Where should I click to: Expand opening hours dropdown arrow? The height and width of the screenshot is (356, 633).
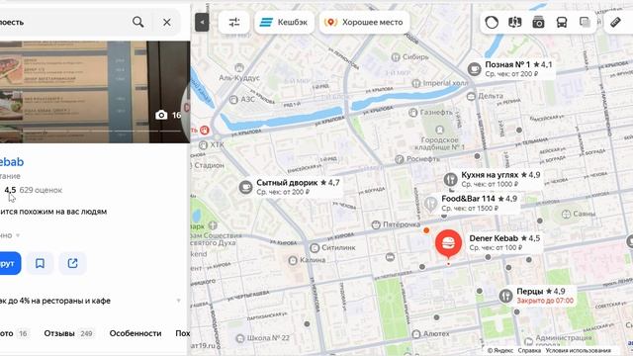(x=18, y=235)
